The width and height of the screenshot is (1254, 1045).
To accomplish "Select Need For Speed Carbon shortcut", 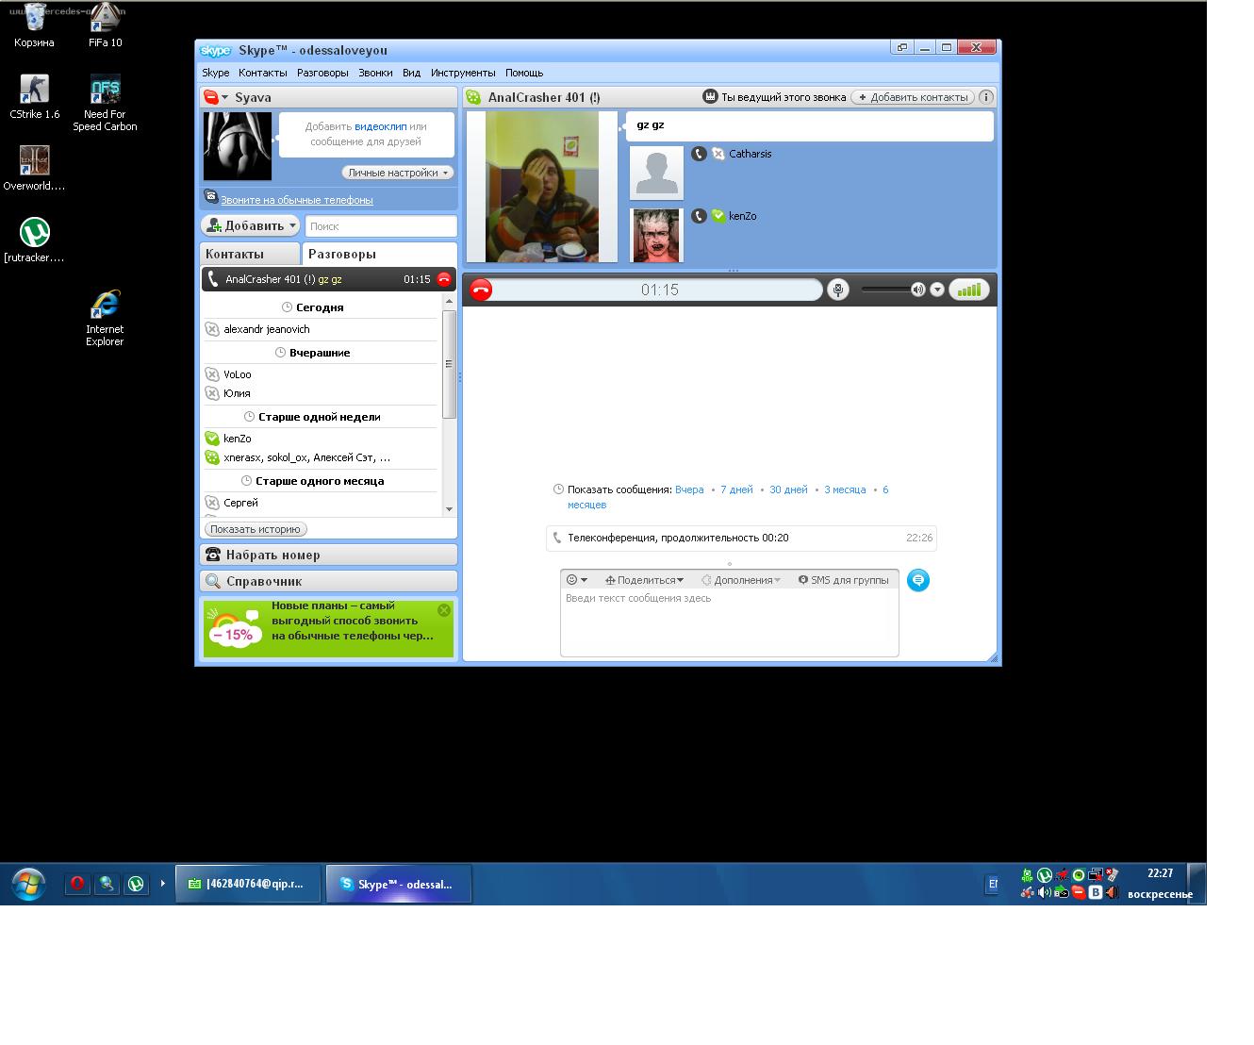I will click(105, 103).
